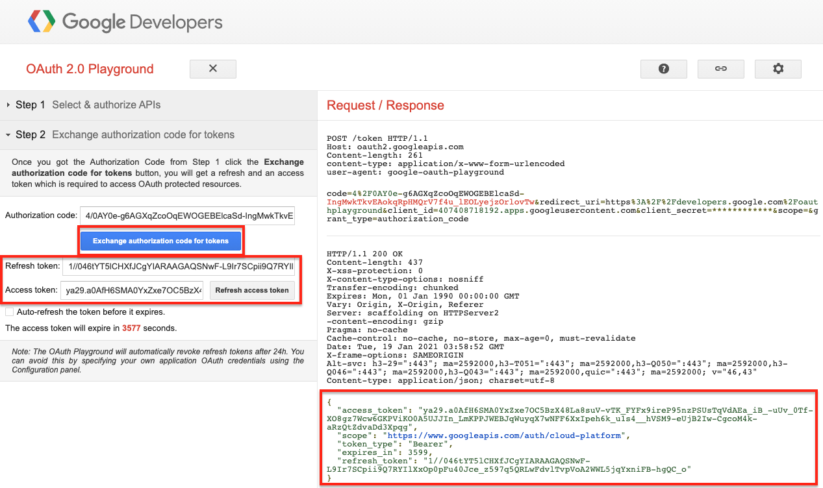Image resolution: width=823 pixels, height=488 pixels.
Task: Click the Refresh access token button
Action: point(252,291)
